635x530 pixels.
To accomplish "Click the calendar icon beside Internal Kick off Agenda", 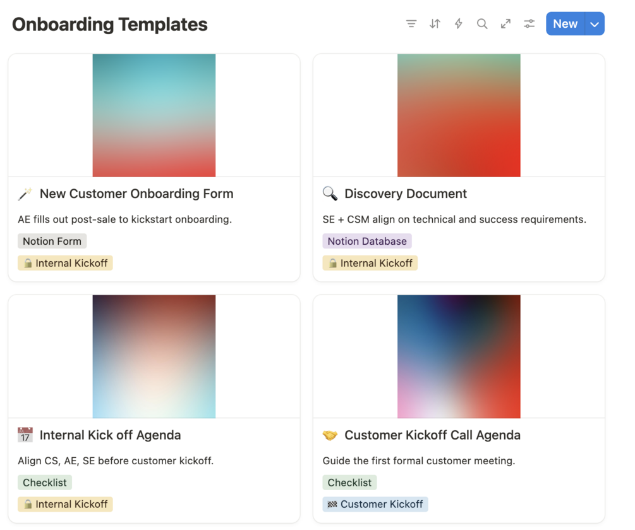I will [x=25, y=435].
